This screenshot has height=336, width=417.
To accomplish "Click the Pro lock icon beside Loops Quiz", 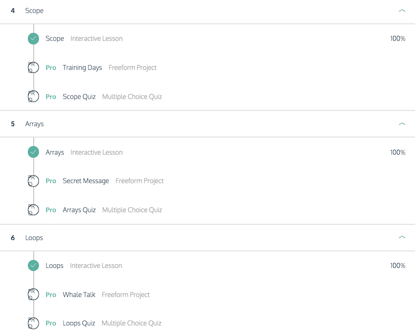I will [33, 323].
